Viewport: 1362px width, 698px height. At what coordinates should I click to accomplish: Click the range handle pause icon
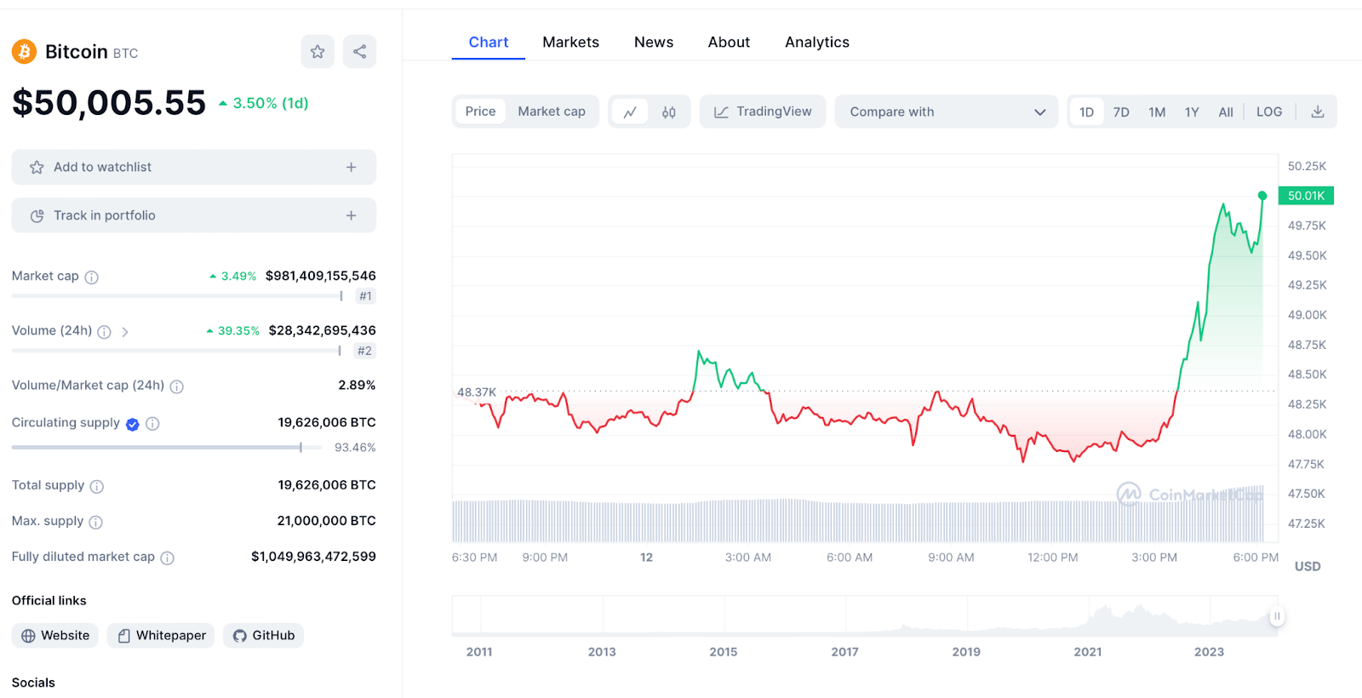point(1277,616)
